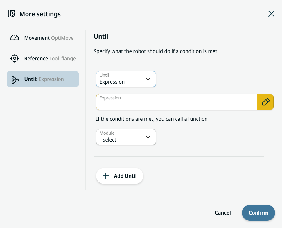Select the Until: Expression sidebar item
282x228 pixels.
(x=43, y=79)
